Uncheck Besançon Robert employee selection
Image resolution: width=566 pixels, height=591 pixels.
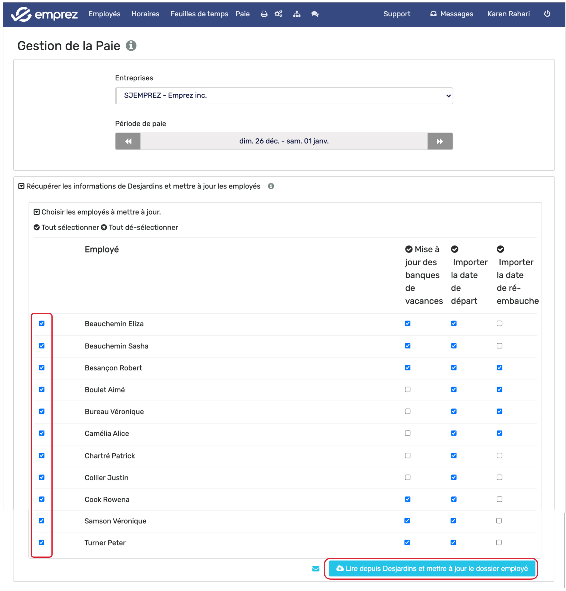pyautogui.click(x=42, y=367)
